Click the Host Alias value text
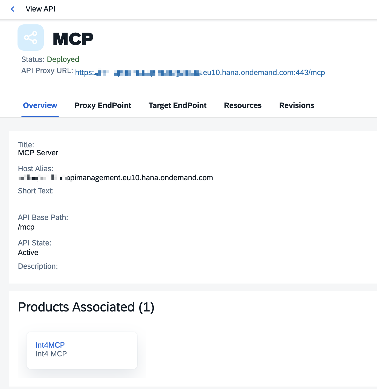The image size is (377, 389). coord(115,178)
